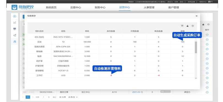Viewport: 223px width, 102px height.
Task: Click the progress bar in 南京兰博 row
Action: point(165,92)
